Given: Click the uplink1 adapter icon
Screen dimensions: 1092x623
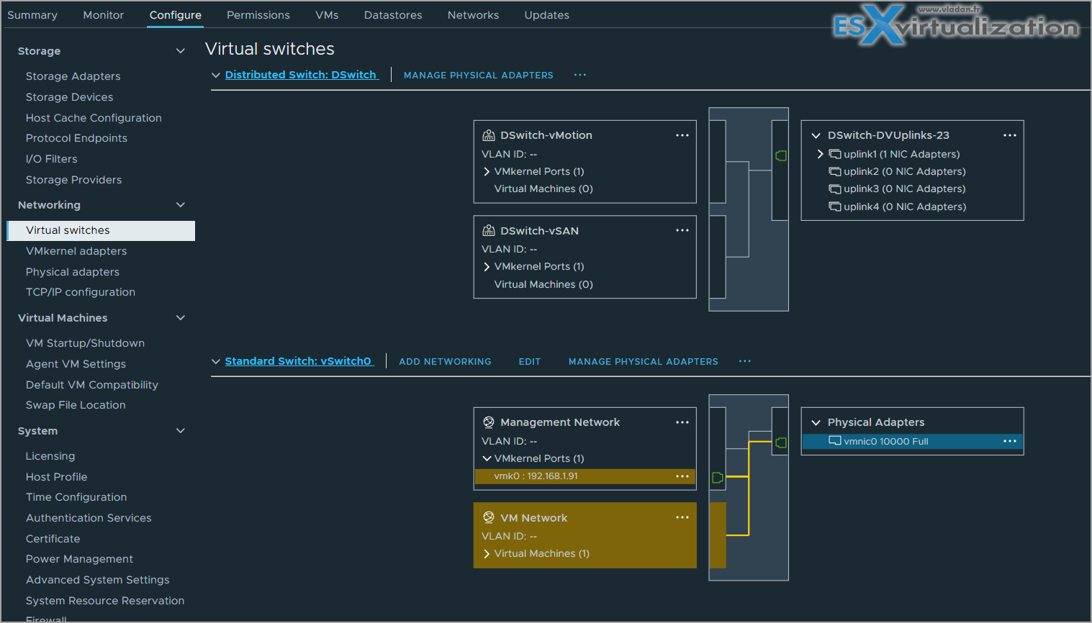Looking at the screenshot, I should pos(835,154).
